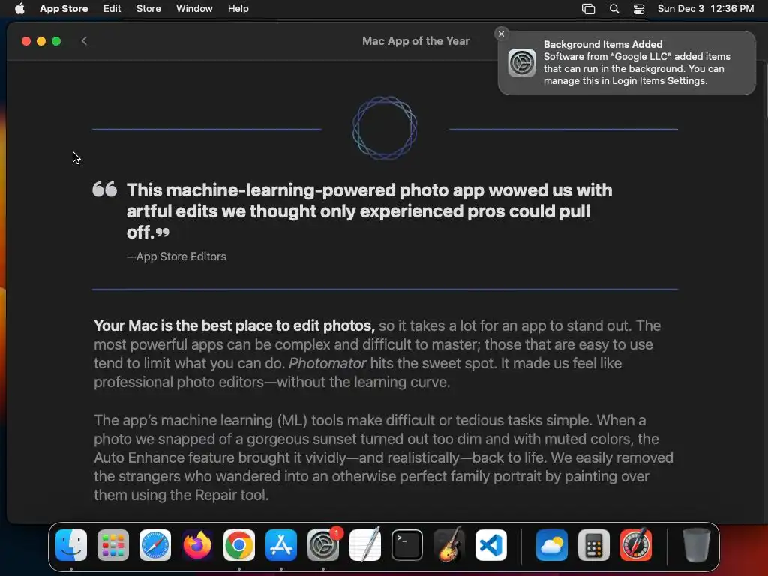768x576 pixels.
Task: Click the date and time in menu bar
Action: click(705, 9)
